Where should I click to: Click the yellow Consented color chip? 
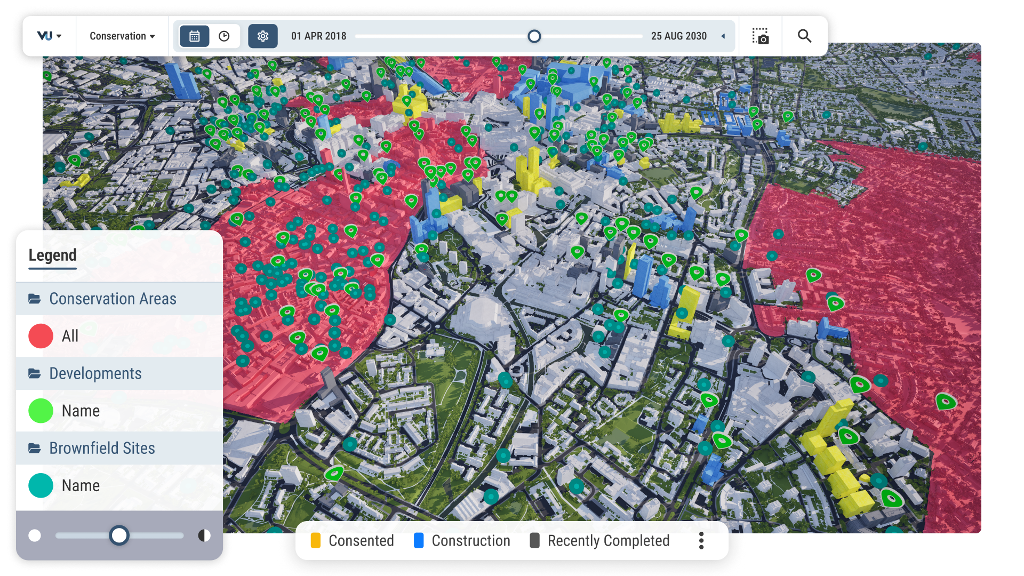click(316, 541)
